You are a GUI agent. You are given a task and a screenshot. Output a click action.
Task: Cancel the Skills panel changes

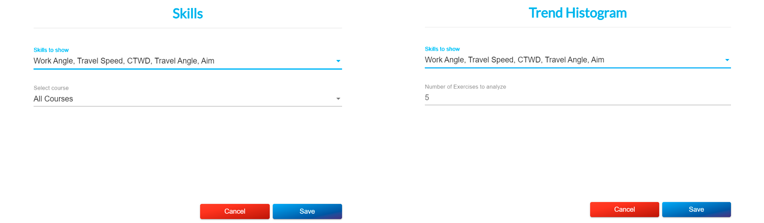pos(235,211)
